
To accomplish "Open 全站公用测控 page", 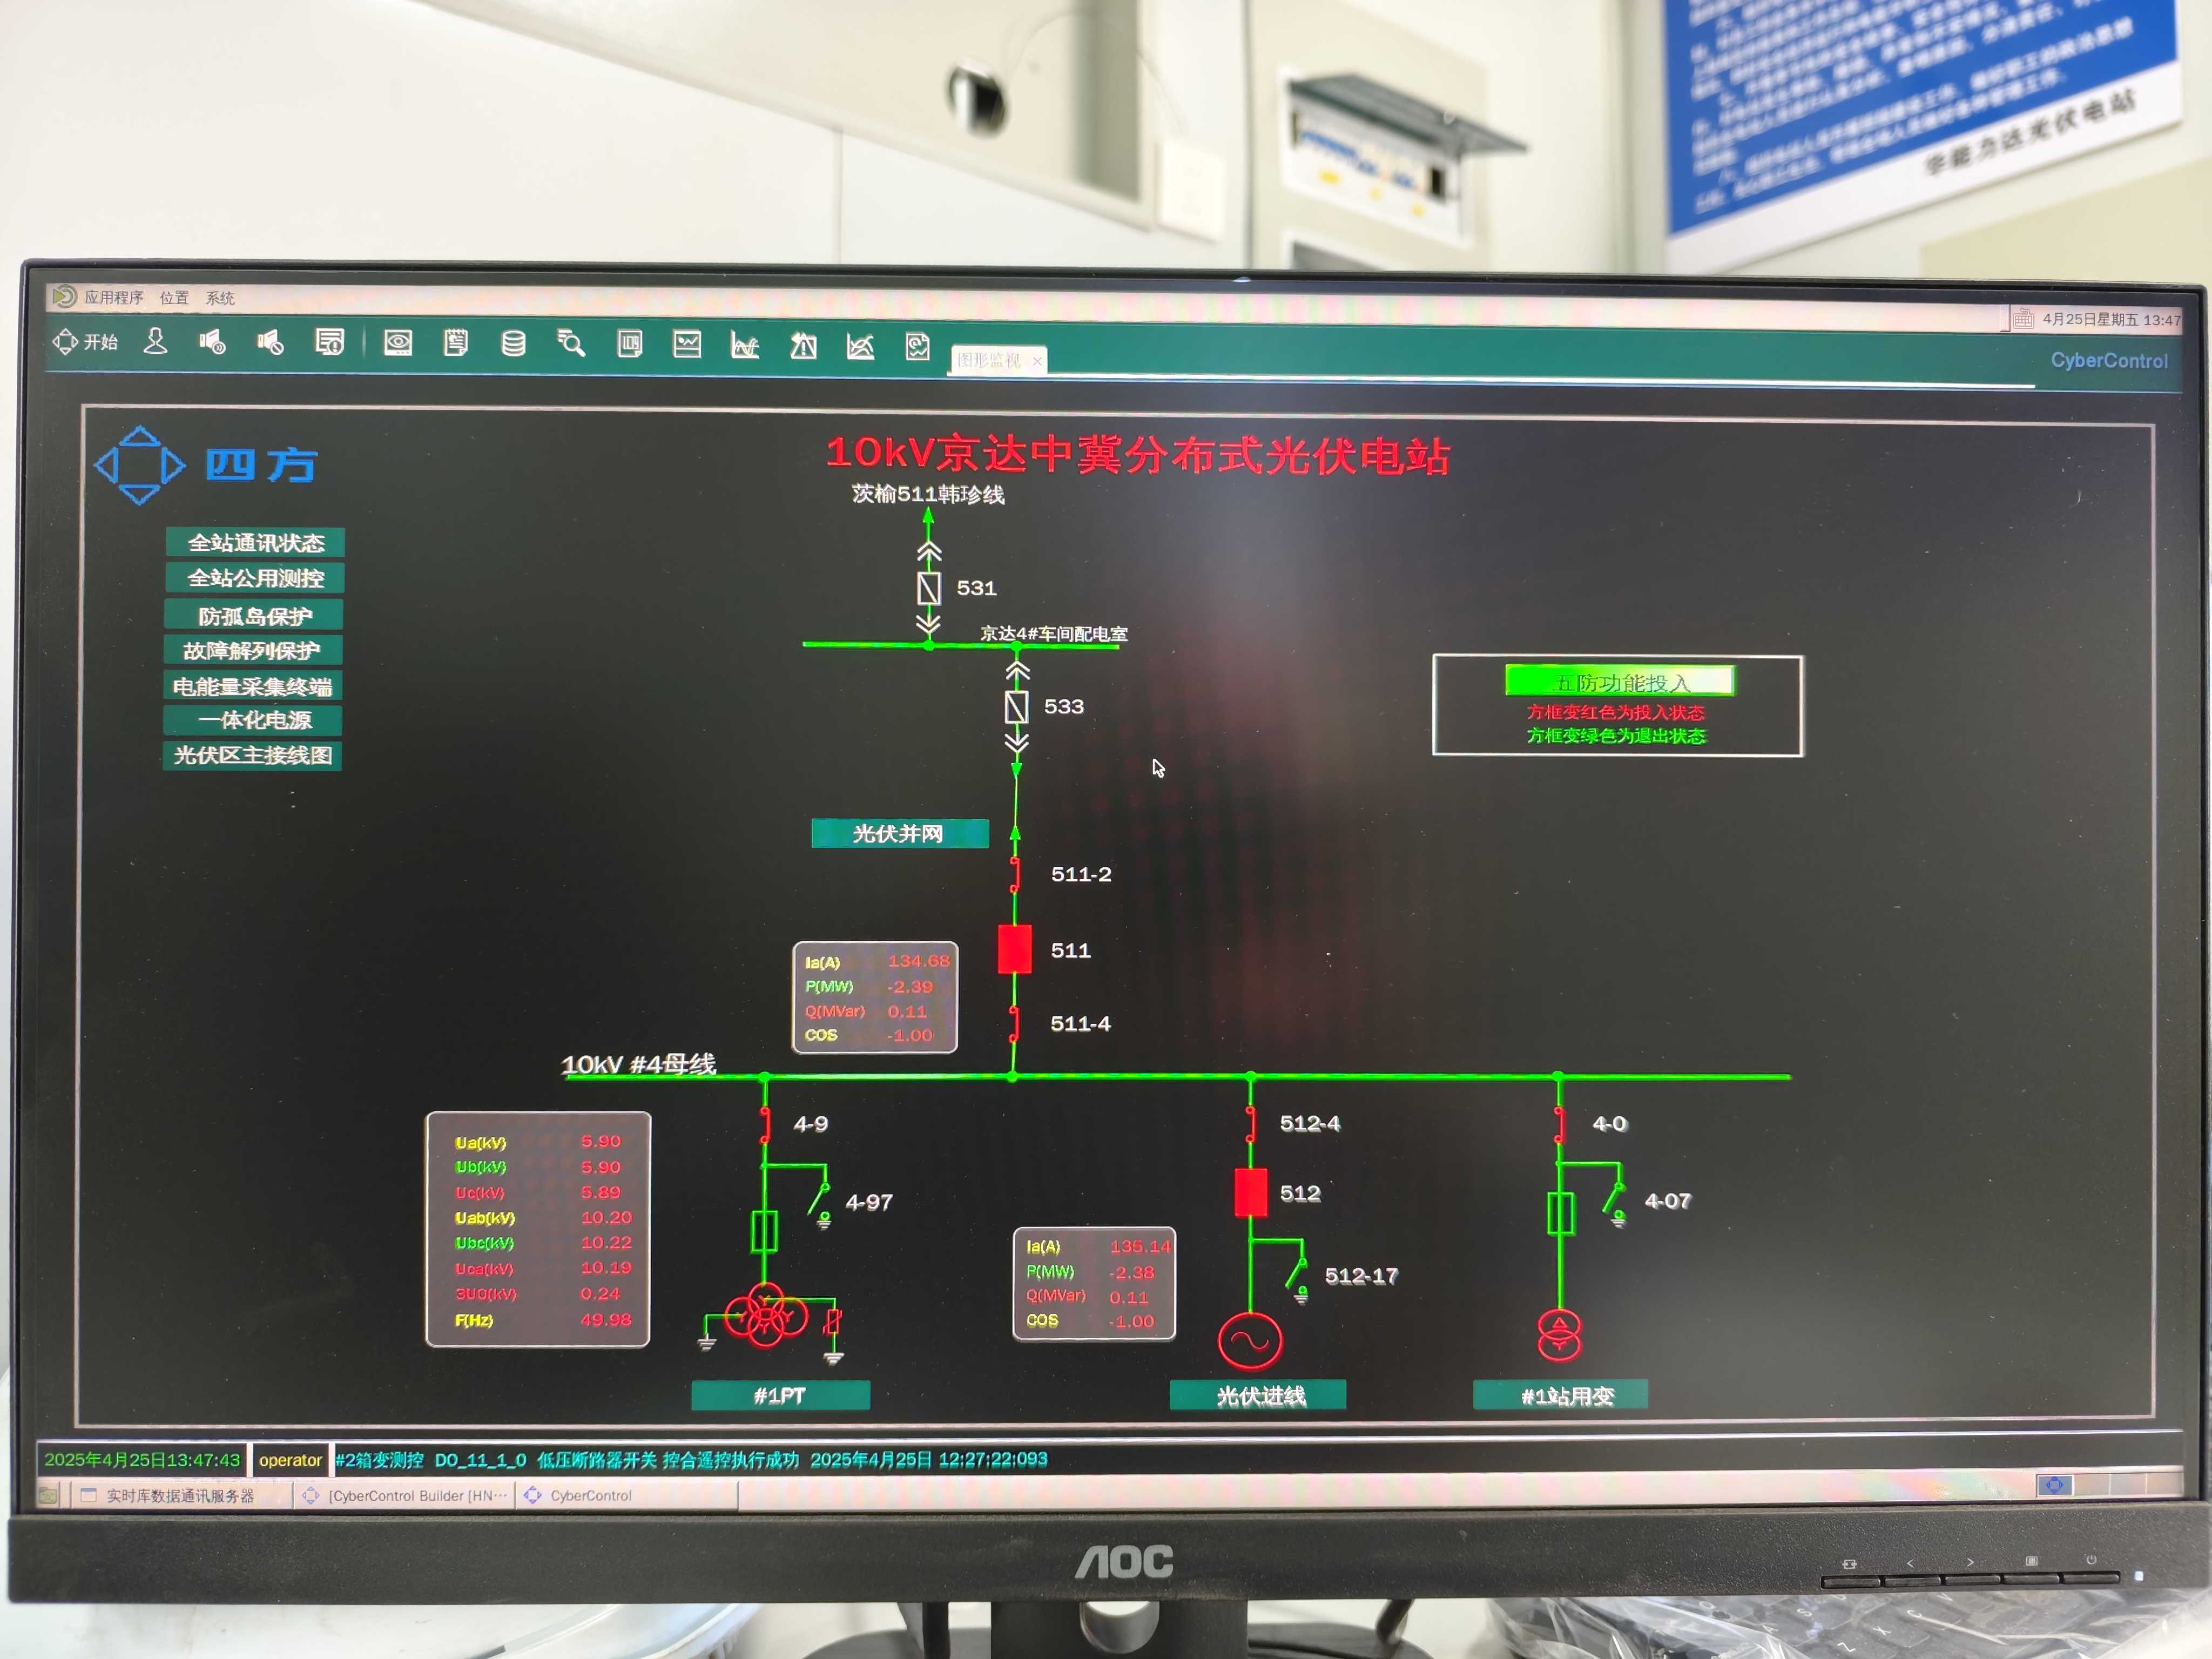I will tap(256, 578).
